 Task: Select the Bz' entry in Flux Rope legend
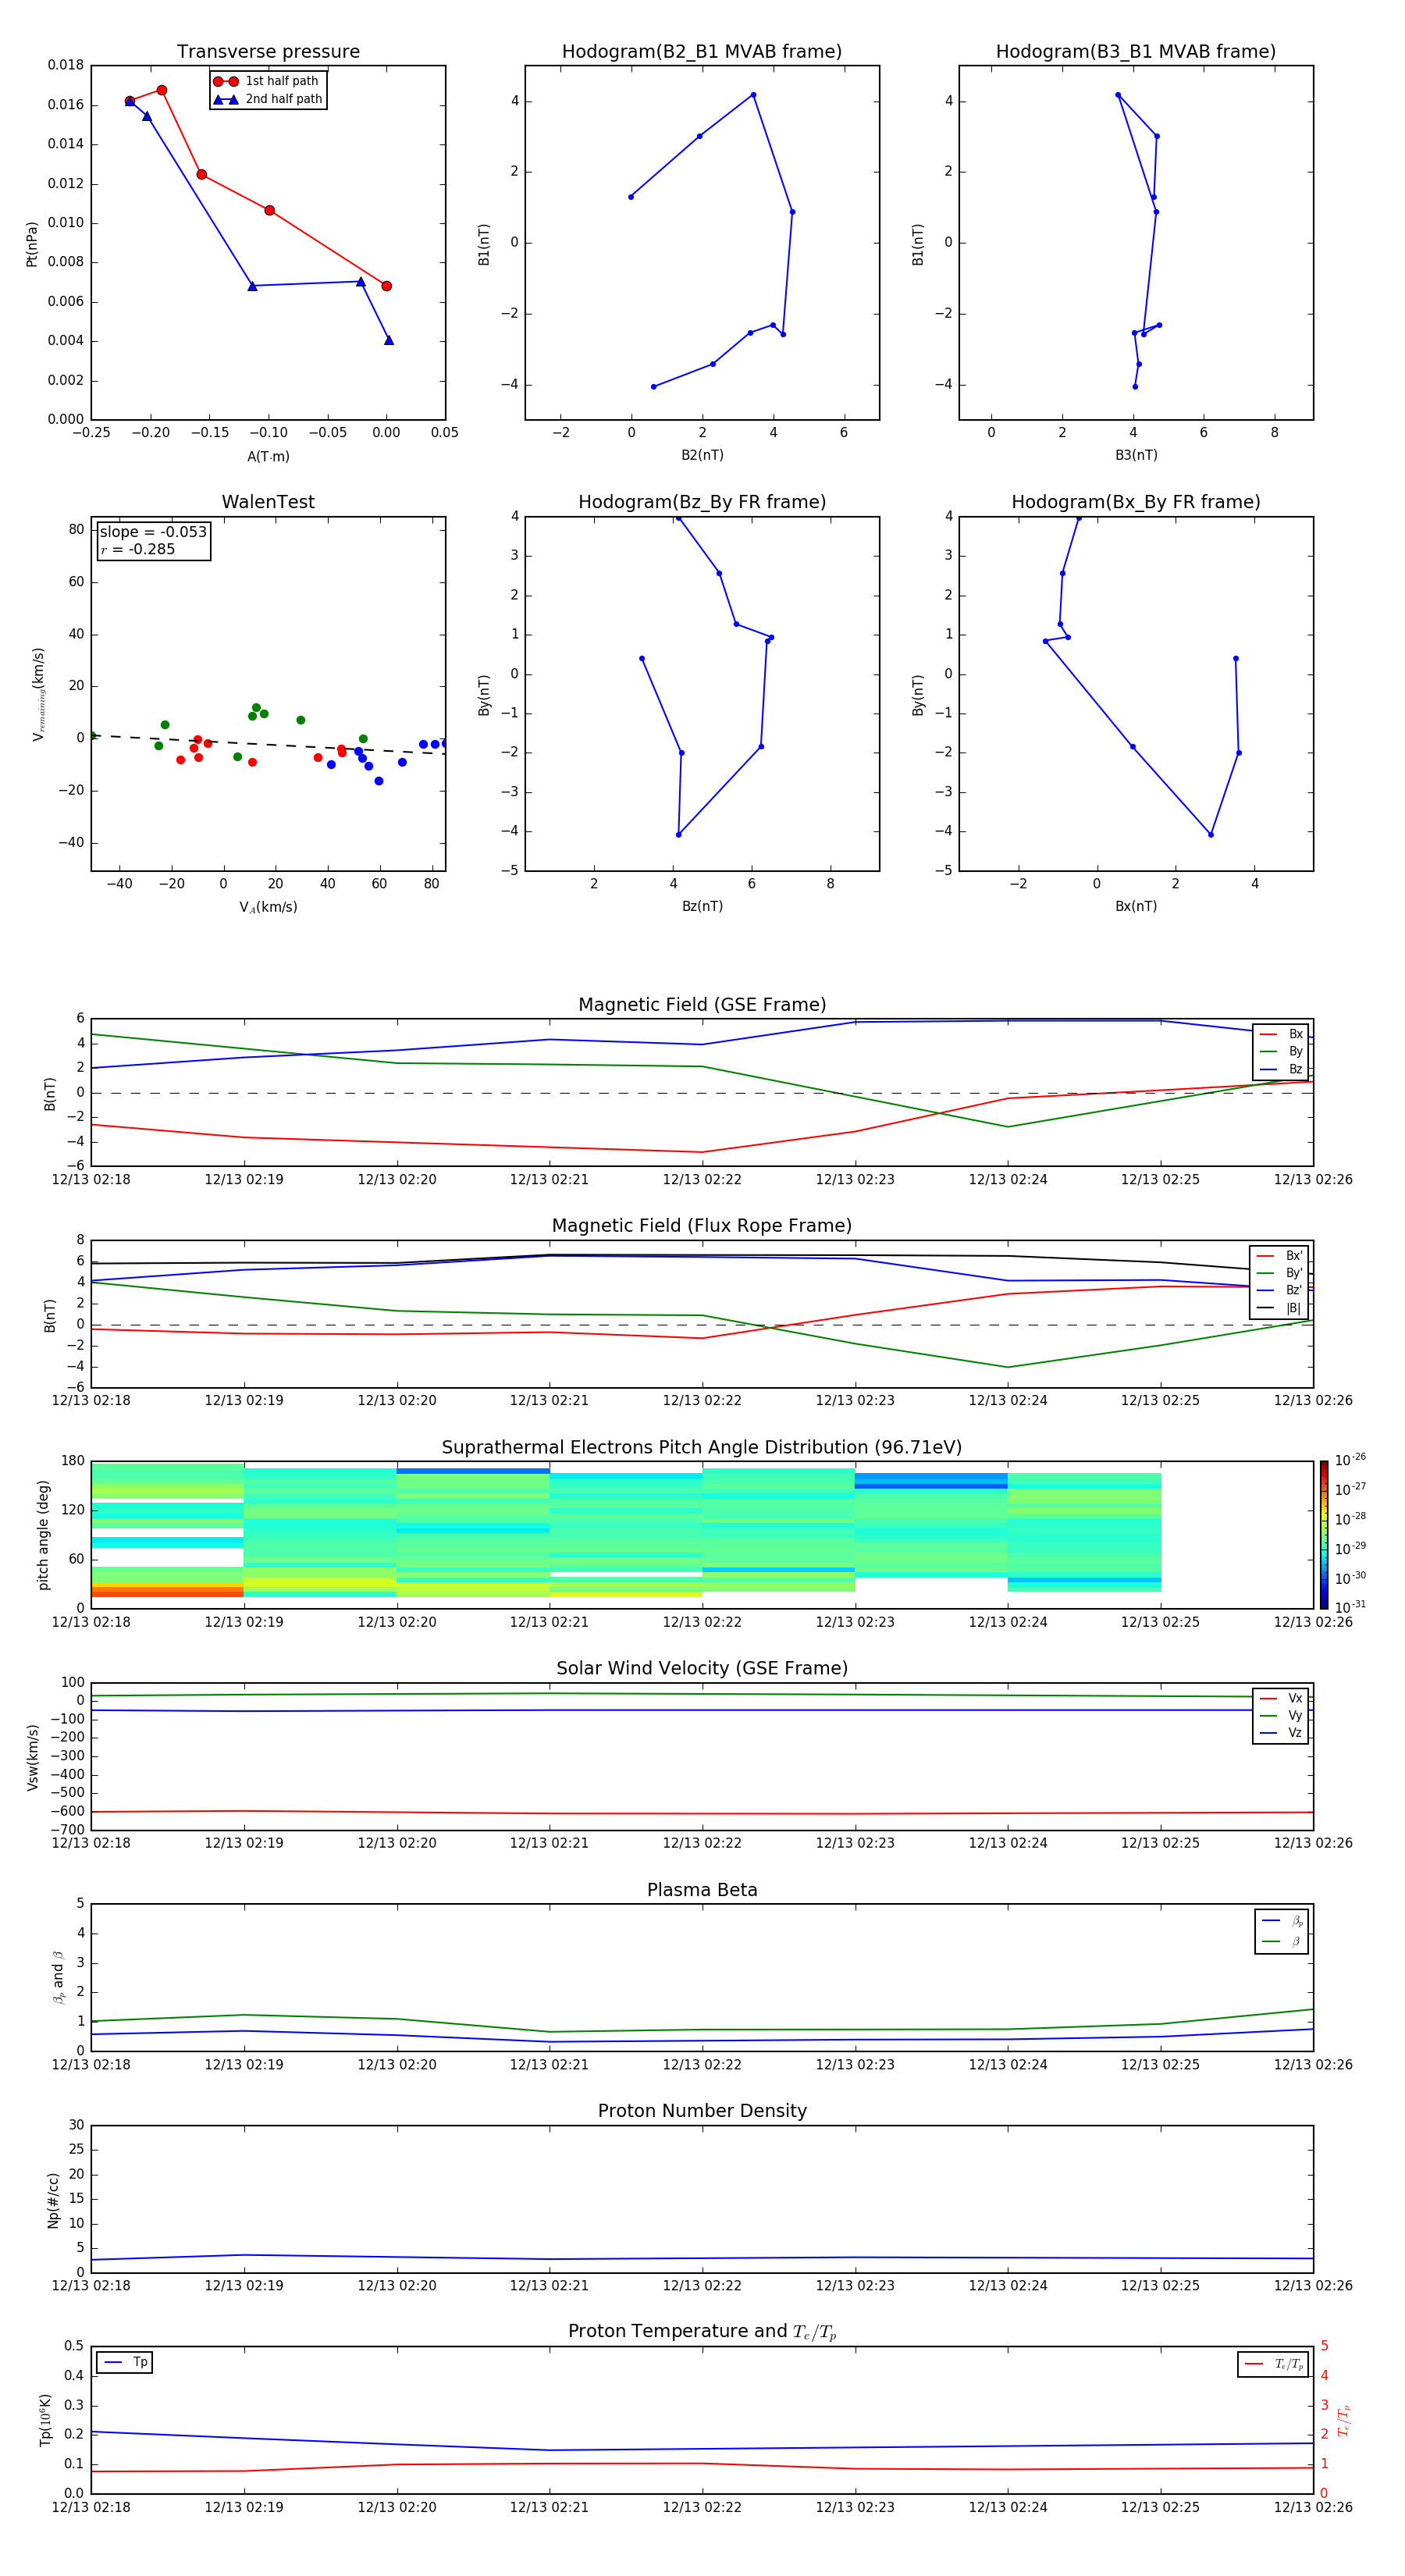click(x=1279, y=1290)
